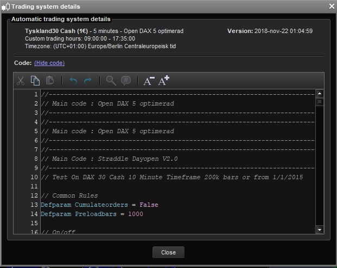Click the code scrollbar thumb
337x268 pixels.
(x=320, y=102)
